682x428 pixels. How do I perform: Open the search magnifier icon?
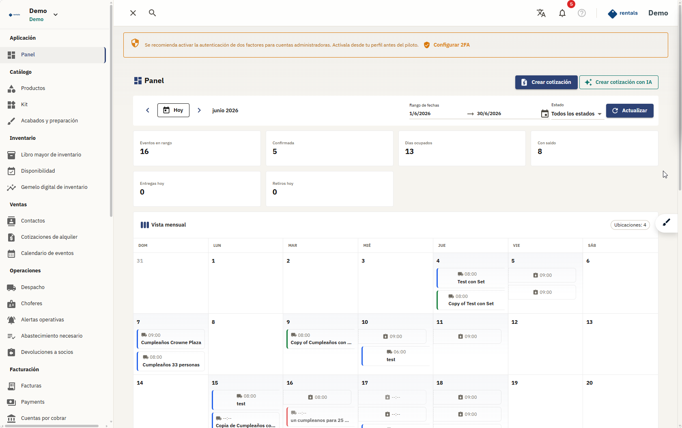pyautogui.click(x=152, y=13)
